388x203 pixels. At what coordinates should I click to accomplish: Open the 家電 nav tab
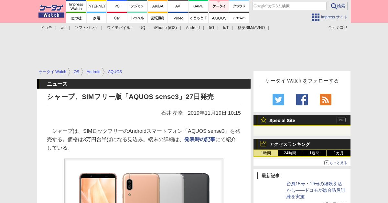(97, 18)
